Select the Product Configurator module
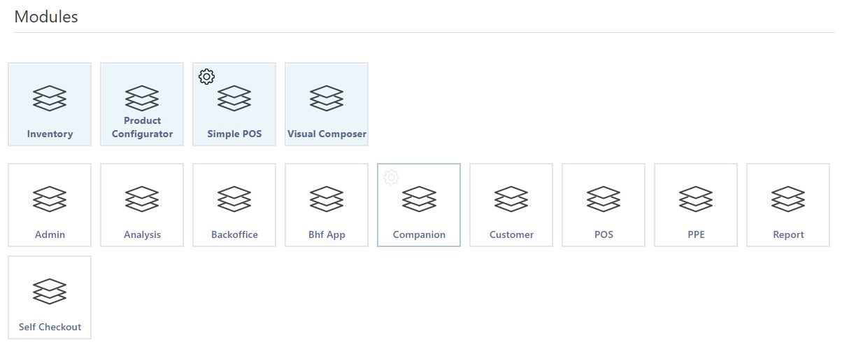 click(142, 104)
